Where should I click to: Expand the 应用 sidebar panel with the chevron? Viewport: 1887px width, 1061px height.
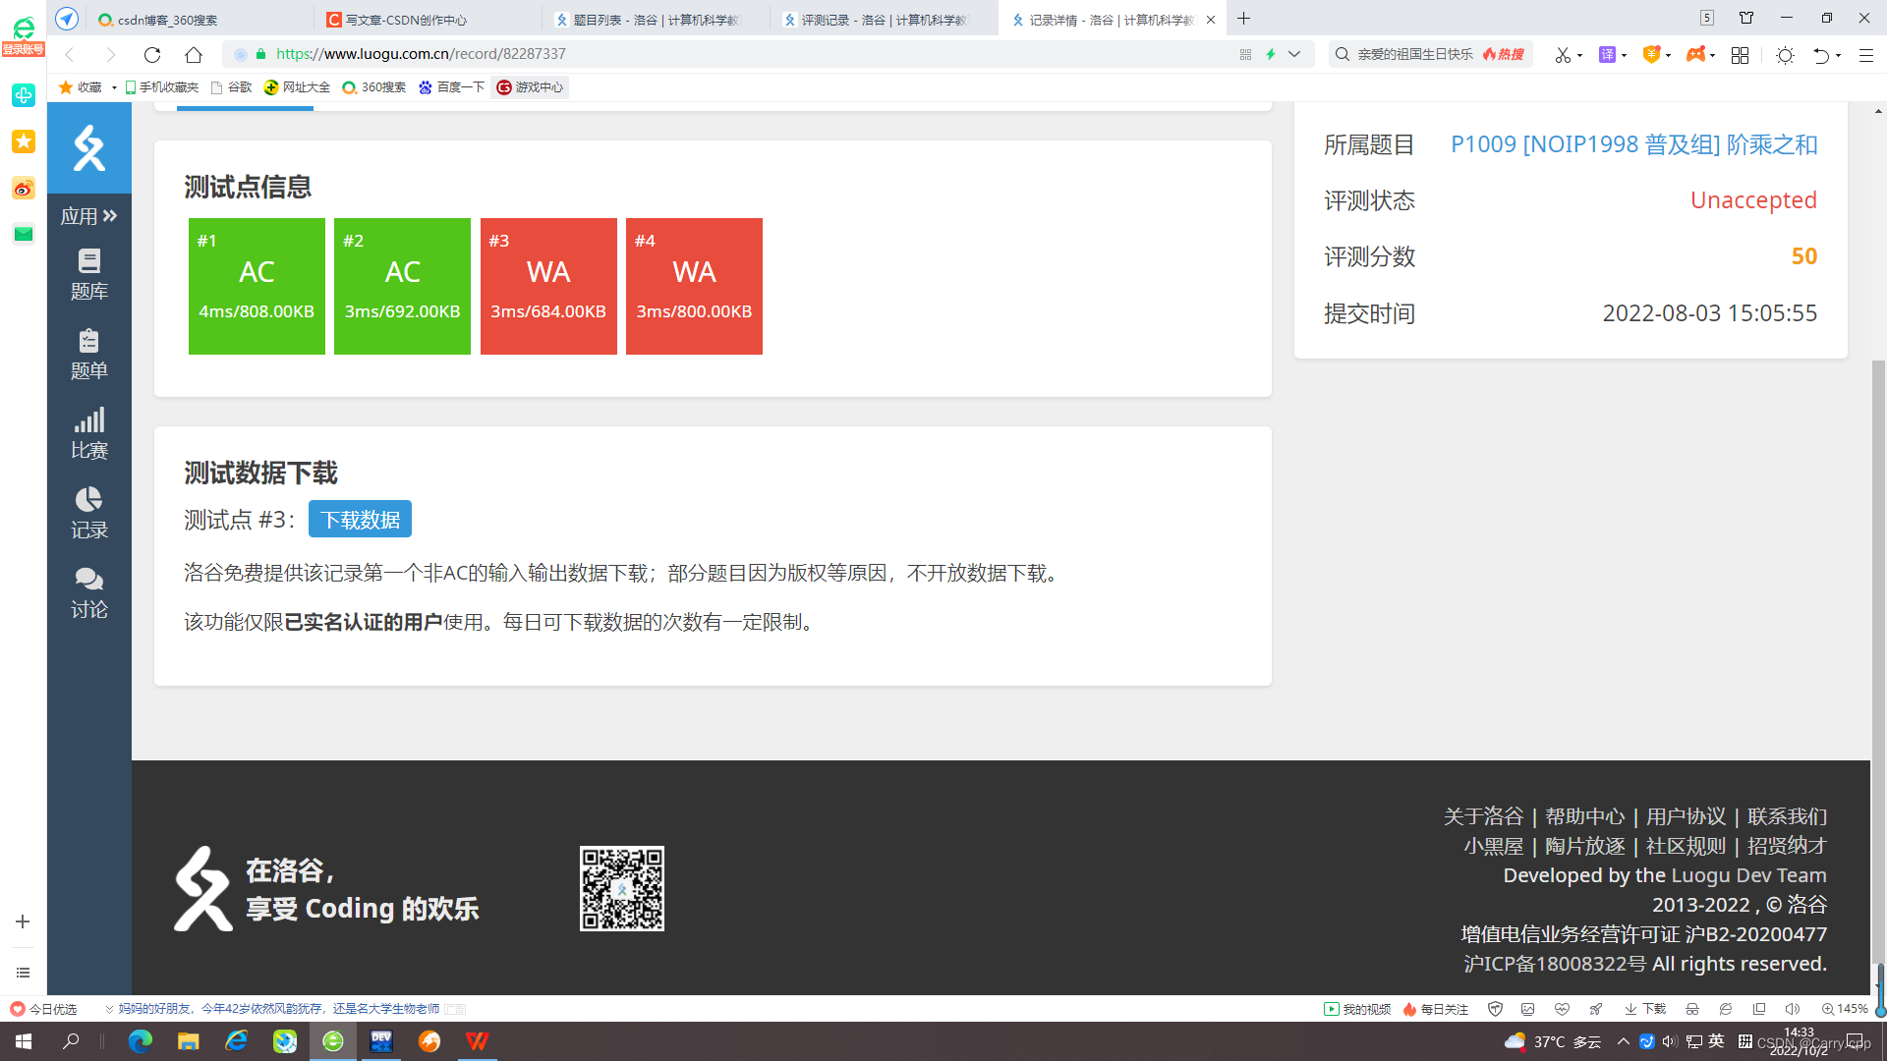(111, 215)
